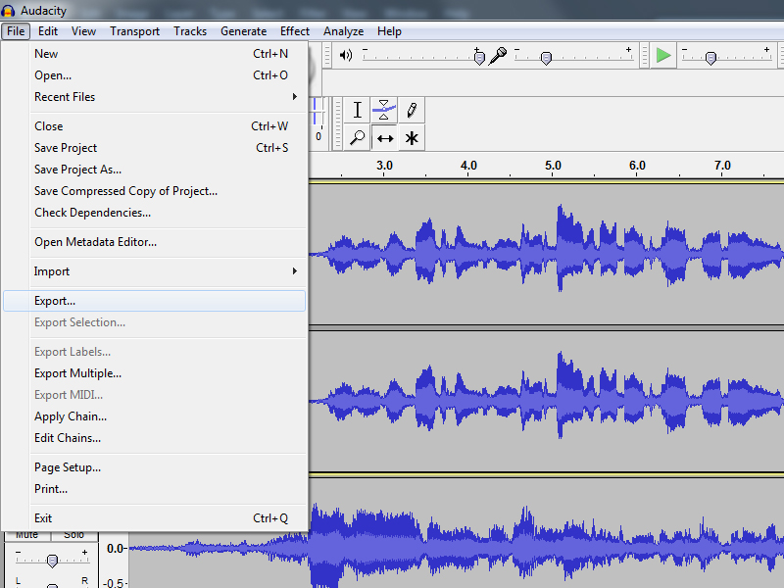Click the mixer toolbar drag grabber
The image size is (784, 588).
coord(327,55)
